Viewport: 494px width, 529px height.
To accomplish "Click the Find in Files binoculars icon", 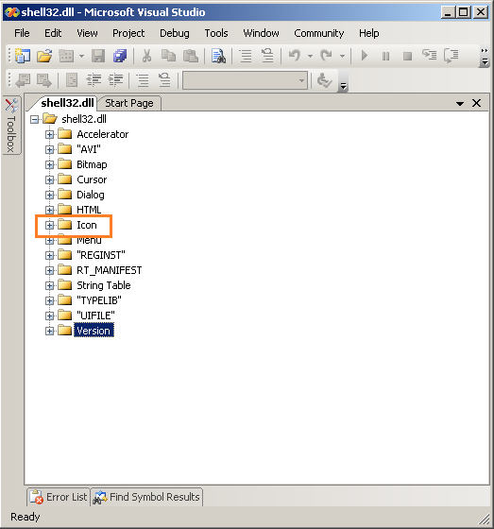I will click(x=218, y=56).
